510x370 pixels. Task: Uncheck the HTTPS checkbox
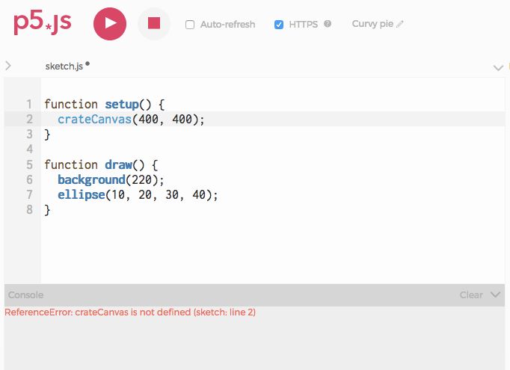point(279,25)
